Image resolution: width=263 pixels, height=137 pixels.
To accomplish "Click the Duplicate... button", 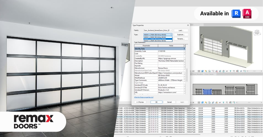I will (x=181, y=35).
